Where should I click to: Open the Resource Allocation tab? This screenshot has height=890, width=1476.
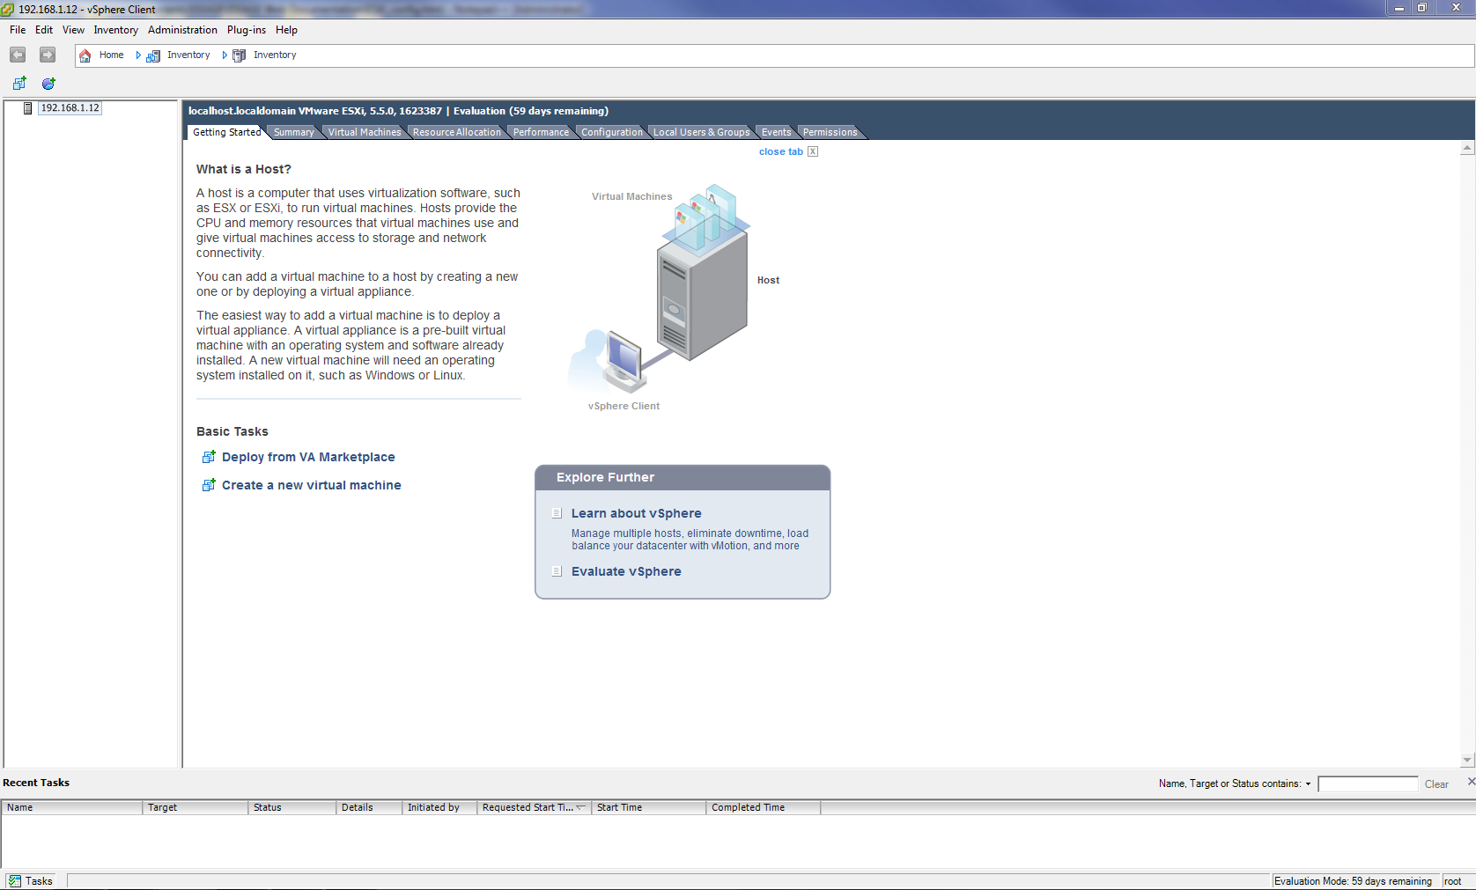click(456, 132)
